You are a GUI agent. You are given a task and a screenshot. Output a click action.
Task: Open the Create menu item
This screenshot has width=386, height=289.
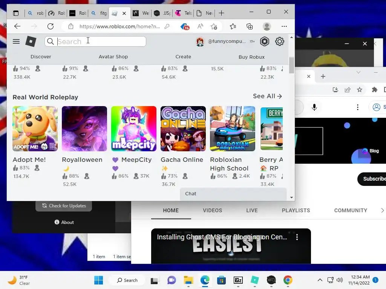pyautogui.click(x=183, y=56)
